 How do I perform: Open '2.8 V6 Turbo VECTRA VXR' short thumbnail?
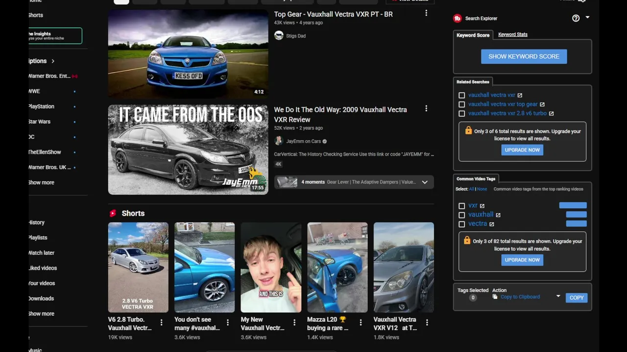point(138,267)
